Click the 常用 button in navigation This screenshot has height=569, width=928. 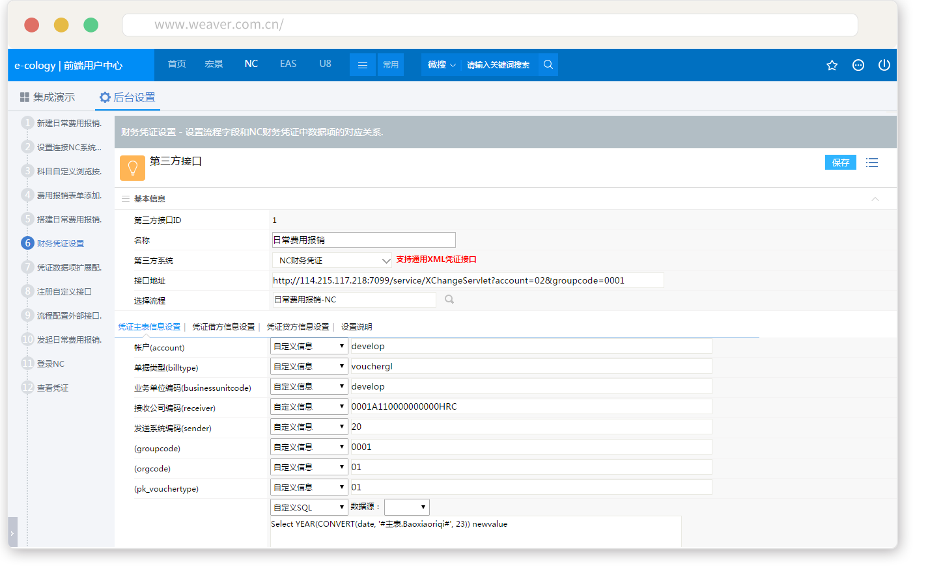(391, 65)
